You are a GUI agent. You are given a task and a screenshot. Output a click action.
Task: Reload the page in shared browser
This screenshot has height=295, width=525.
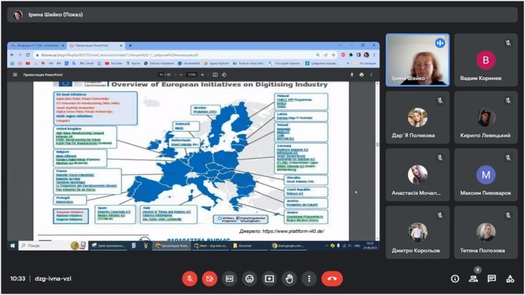click(27, 55)
